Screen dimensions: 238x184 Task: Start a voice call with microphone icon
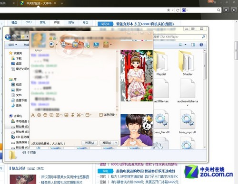pyautogui.click(x=63, y=45)
